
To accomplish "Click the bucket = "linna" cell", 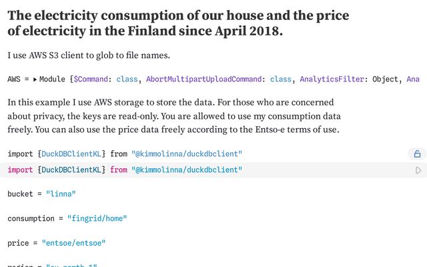I will [41, 194].
